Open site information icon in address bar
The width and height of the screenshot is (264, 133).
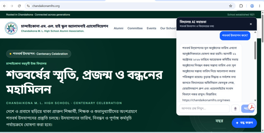point(28,6)
